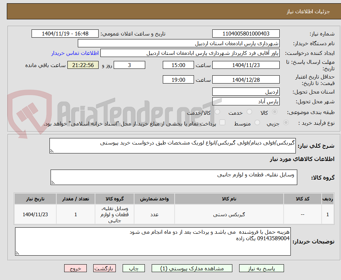Click the شماره نیاز field 1104005801000403

[246, 34]
